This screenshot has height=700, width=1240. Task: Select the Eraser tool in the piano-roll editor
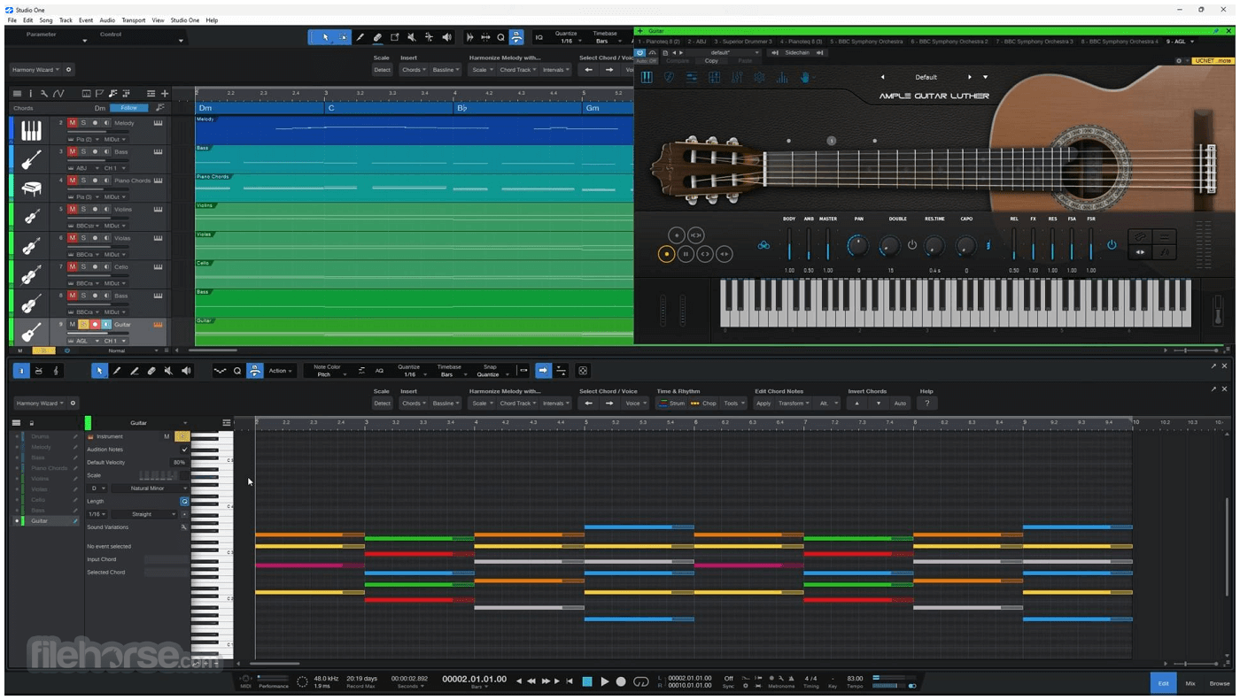151,371
